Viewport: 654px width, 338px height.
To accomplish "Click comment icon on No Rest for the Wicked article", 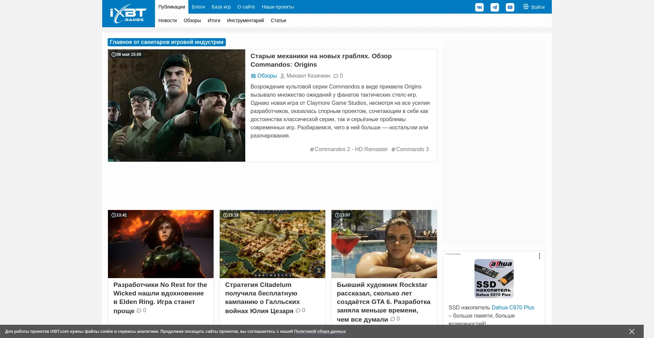I will pyautogui.click(x=139, y=310).
